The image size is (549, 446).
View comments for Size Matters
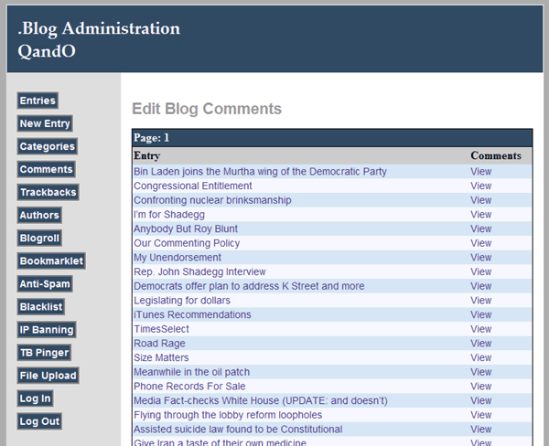(x=481, y=358)
